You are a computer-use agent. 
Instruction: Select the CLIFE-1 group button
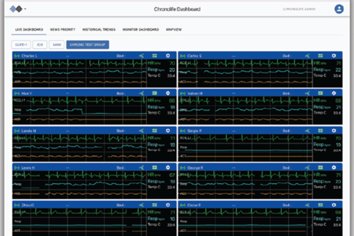pyautogui.click(x=21, y=45)
